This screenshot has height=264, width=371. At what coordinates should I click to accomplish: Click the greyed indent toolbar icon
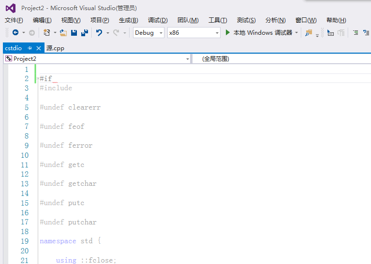tap(341, 33)
